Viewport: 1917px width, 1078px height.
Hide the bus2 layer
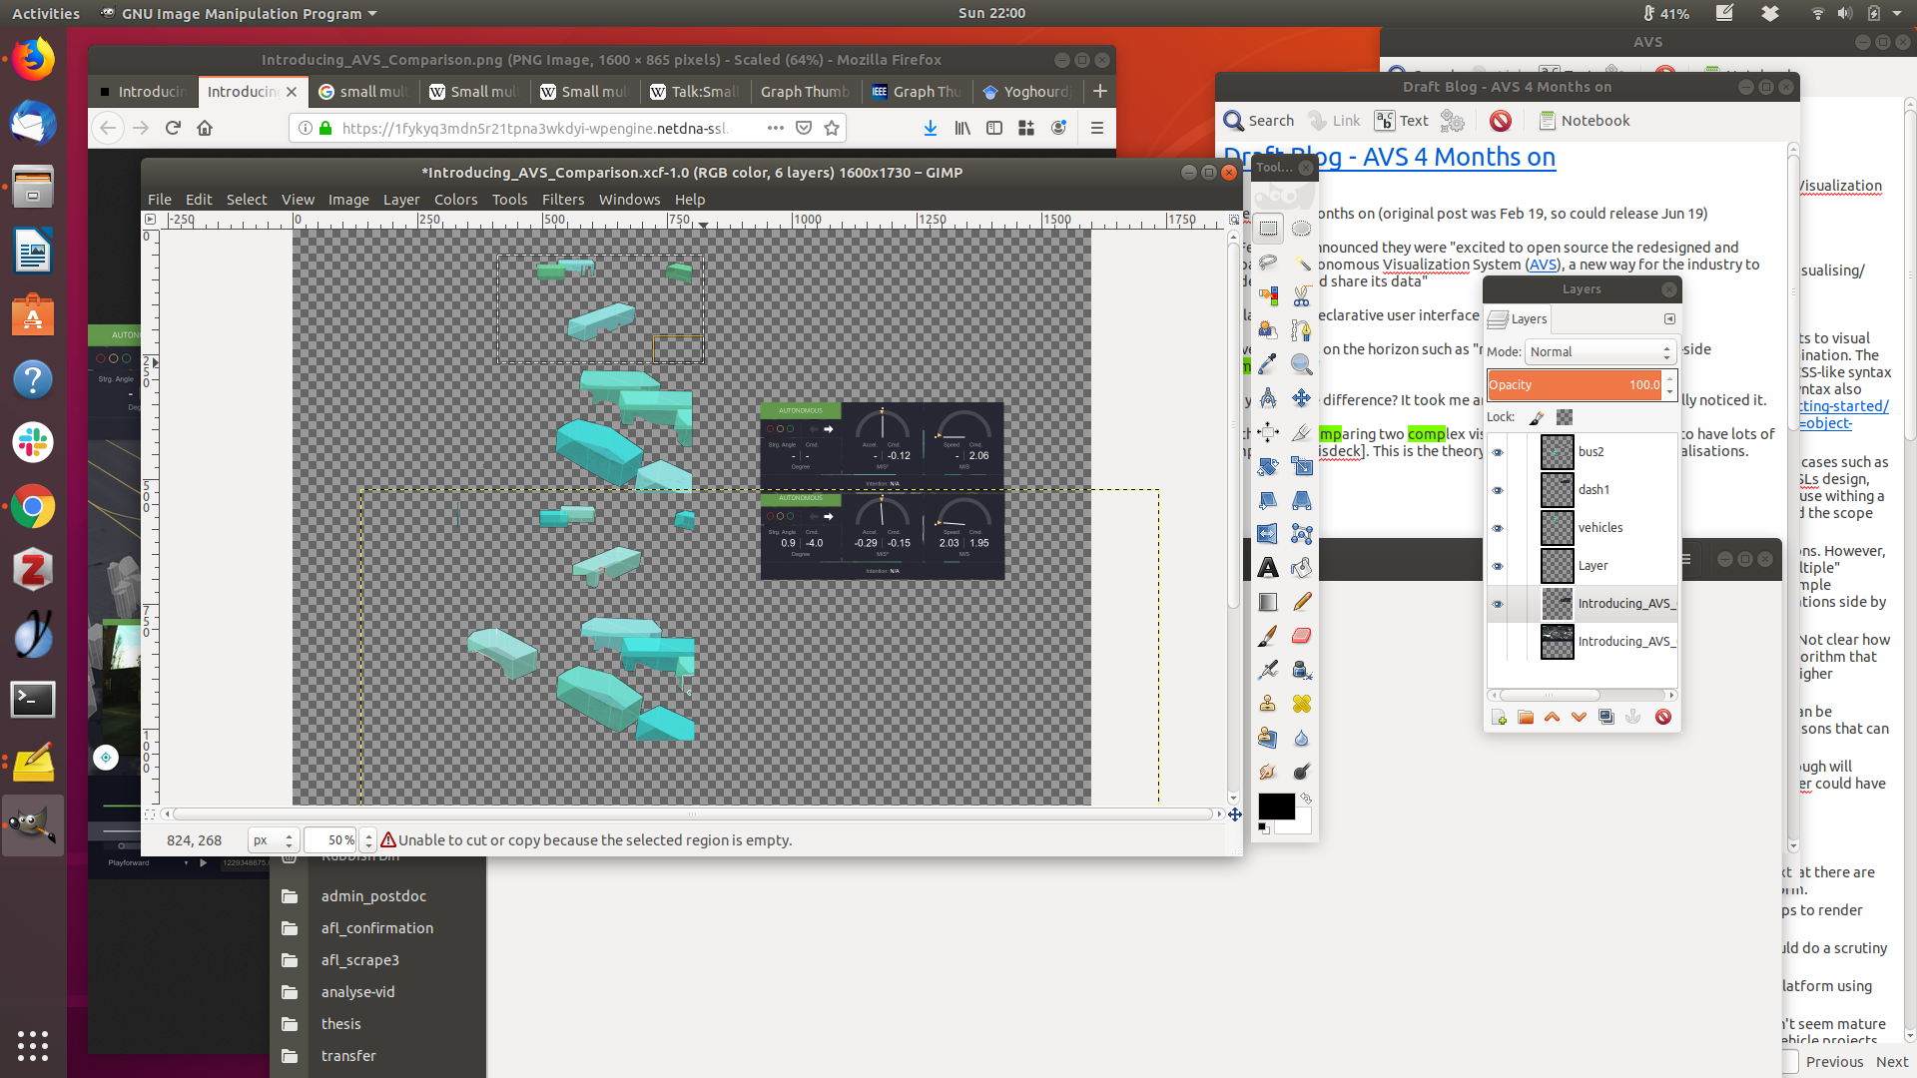(x=1497, y=452)
